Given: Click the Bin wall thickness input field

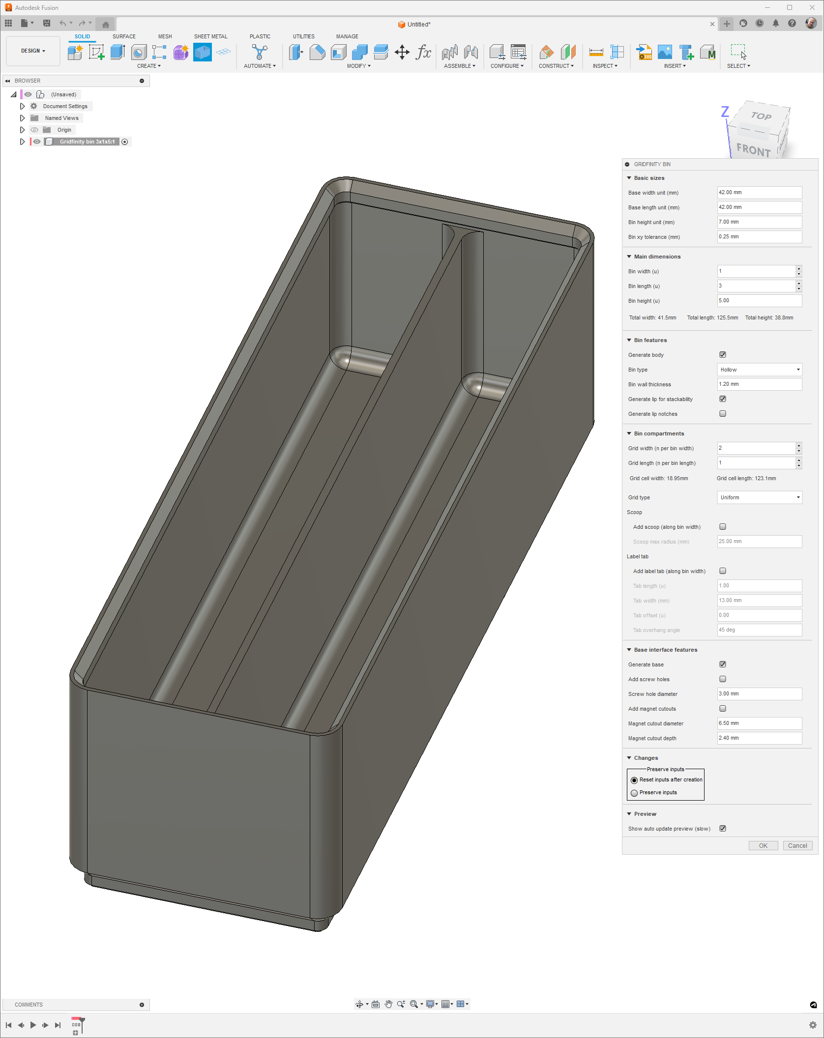Looking at the screenshot, I should click(x=759, y=384).
